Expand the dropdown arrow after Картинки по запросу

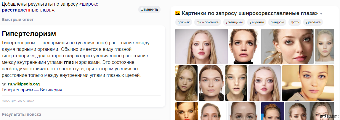321,14
